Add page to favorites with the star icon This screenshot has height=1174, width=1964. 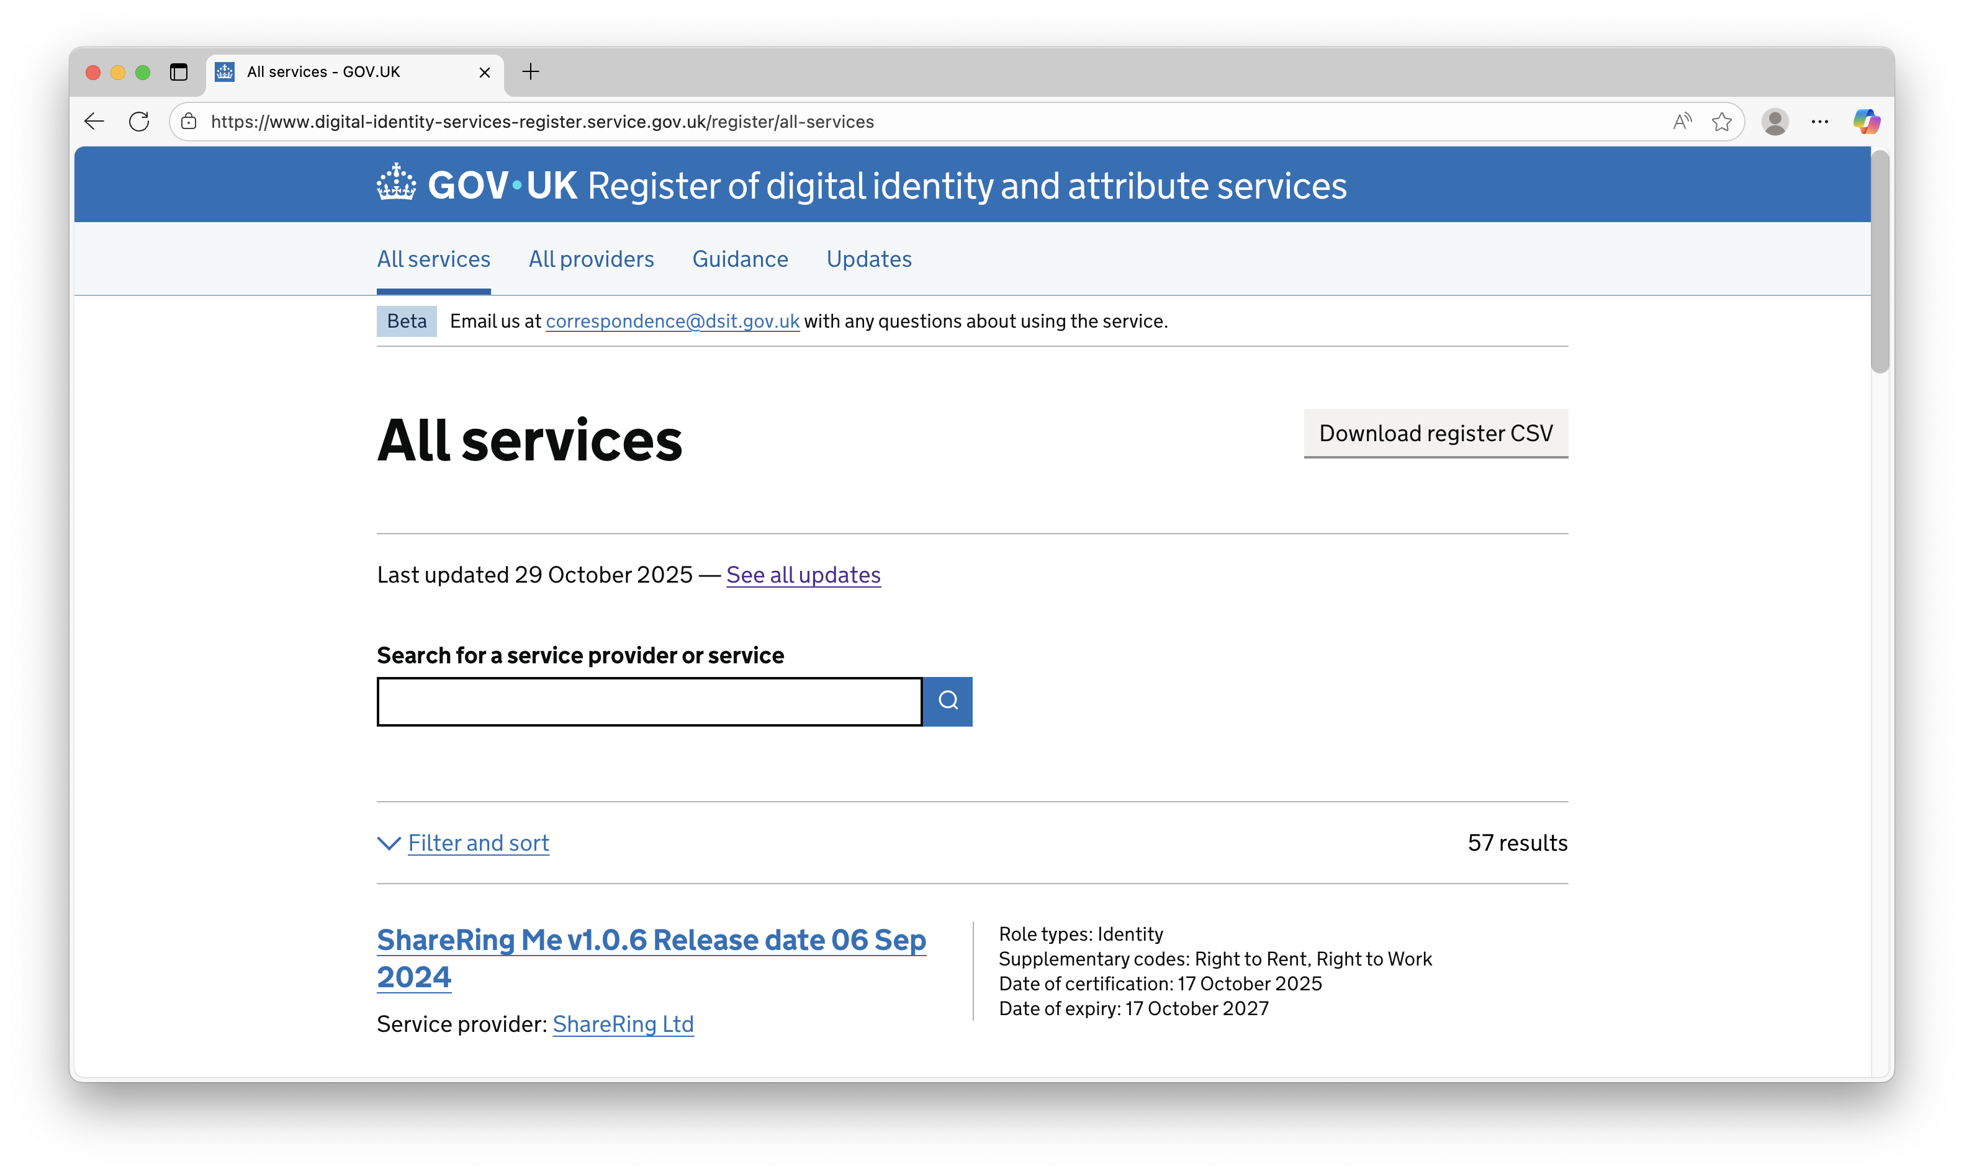click(x=1723, y=121)
